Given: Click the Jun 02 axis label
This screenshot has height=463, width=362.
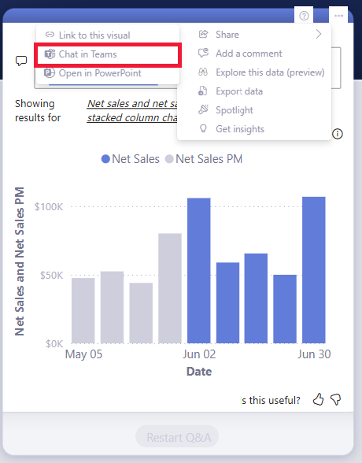Looking at the screenshot, I should [x=199, y=354].
